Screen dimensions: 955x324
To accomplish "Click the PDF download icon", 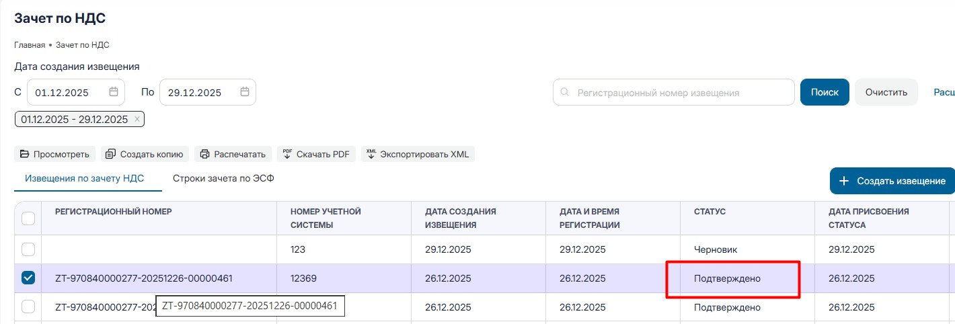I will click(287, 154).
